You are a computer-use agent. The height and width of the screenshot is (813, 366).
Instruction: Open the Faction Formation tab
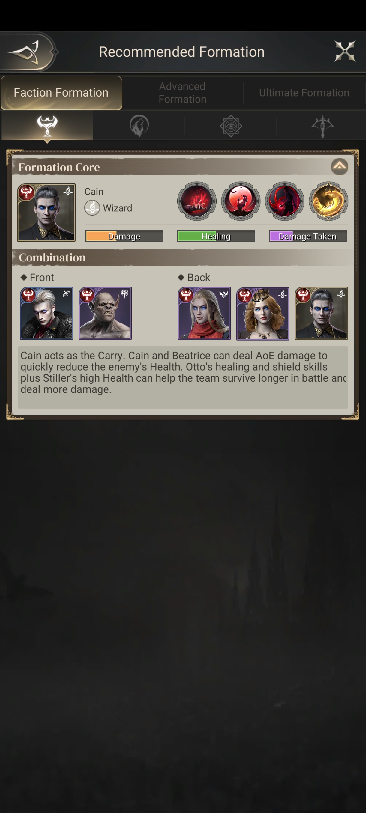pos(61,93)
